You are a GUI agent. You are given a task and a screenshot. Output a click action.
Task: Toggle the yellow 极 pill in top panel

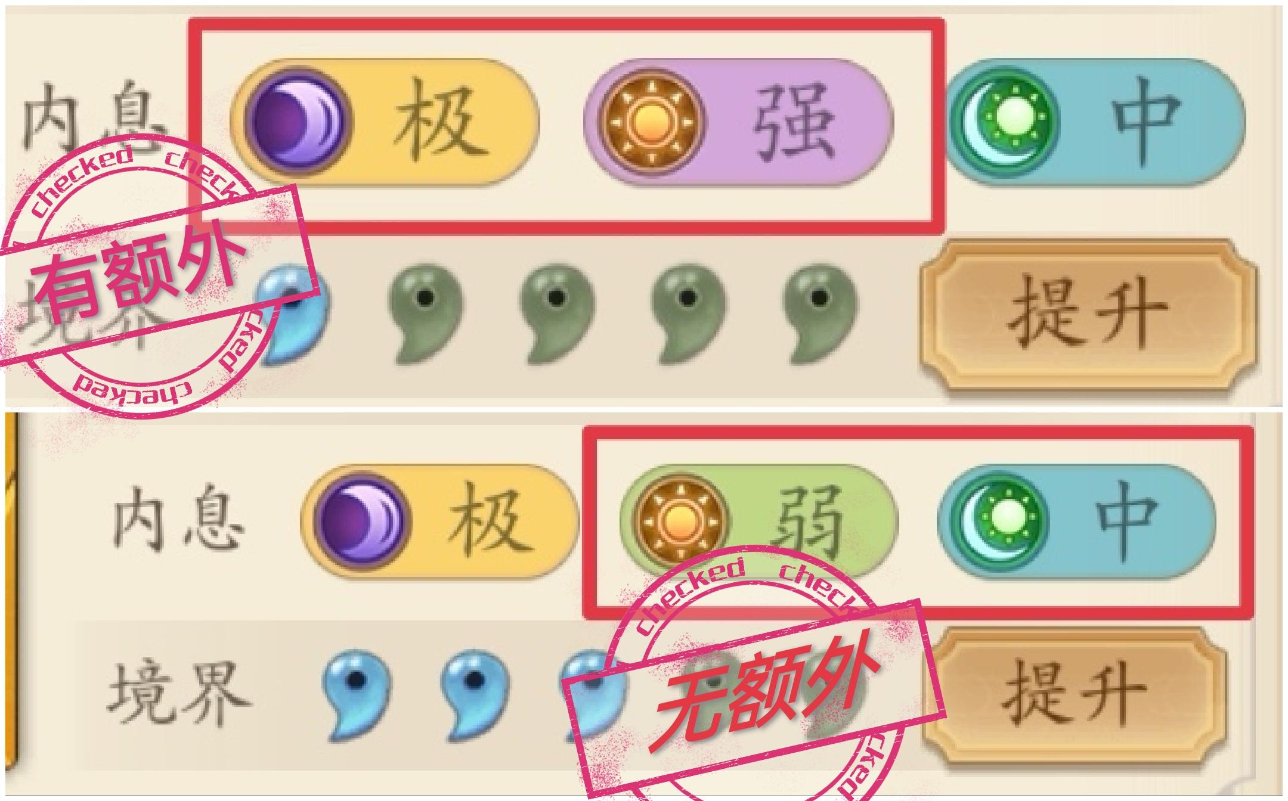384,122
